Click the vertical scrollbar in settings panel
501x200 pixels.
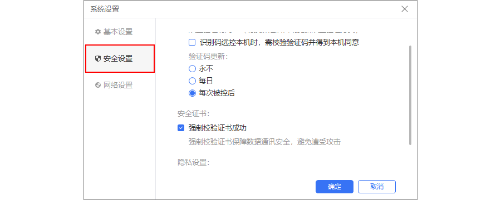click(x=410, y=95)
